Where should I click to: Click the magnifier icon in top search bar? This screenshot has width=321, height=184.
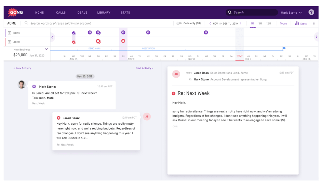230,13
